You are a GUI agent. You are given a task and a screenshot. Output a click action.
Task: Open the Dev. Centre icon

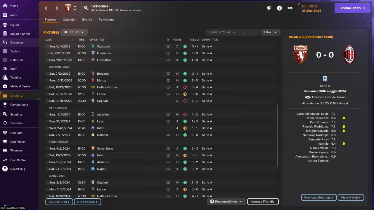click(x=5, y=160)
